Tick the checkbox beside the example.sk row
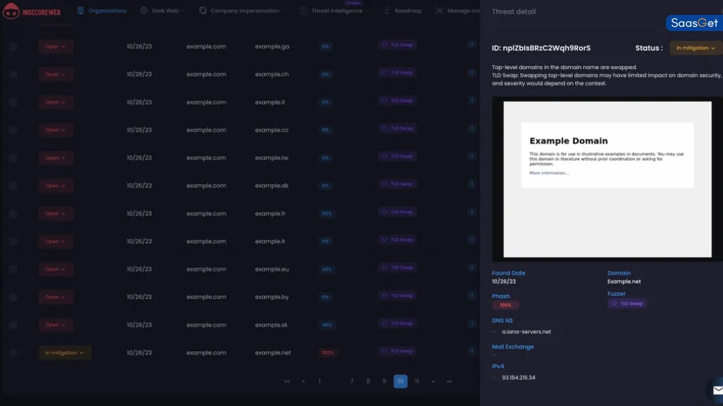The width and height of the screenshot is (723, 406). [12, 324]
